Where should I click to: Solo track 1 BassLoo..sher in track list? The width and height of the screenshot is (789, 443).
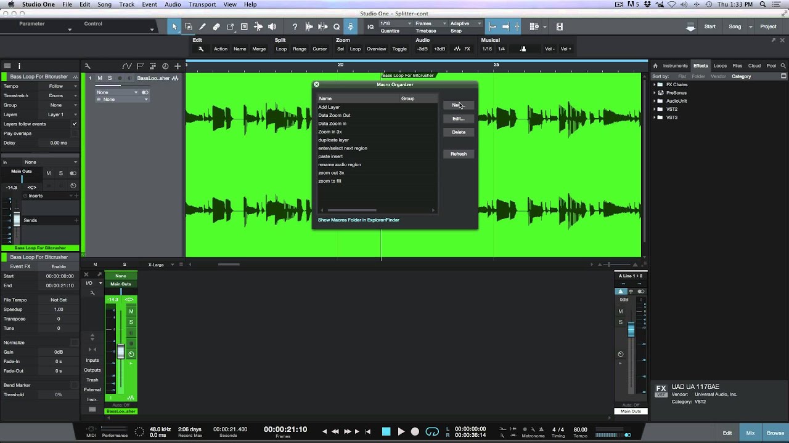click(110, 78)
